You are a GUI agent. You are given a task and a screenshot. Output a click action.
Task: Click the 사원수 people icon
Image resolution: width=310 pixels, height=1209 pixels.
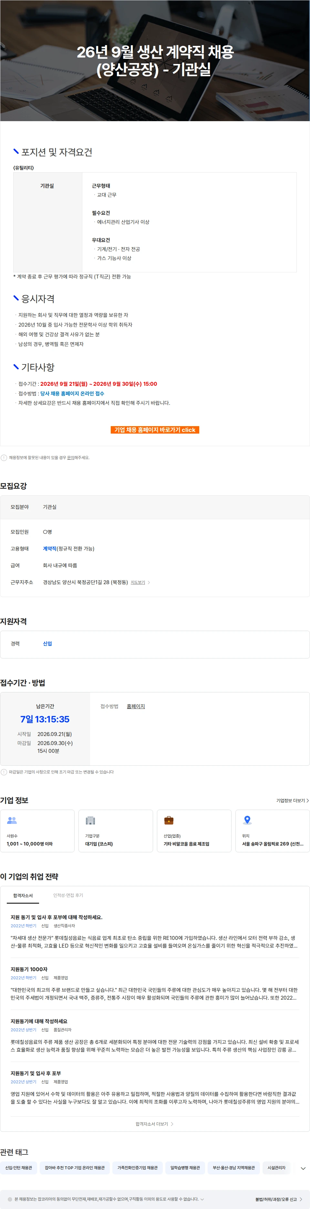coord(12,820)
